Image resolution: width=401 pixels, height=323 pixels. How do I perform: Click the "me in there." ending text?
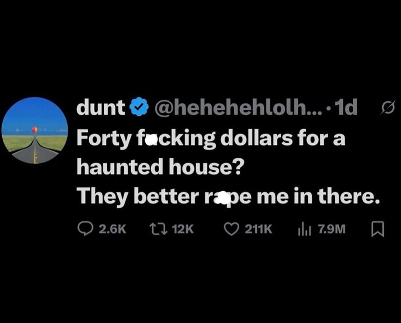coord(318,195)
